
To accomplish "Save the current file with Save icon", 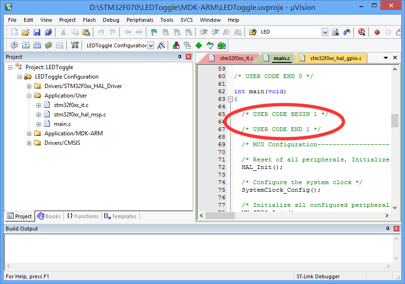I will coord(37,32).
